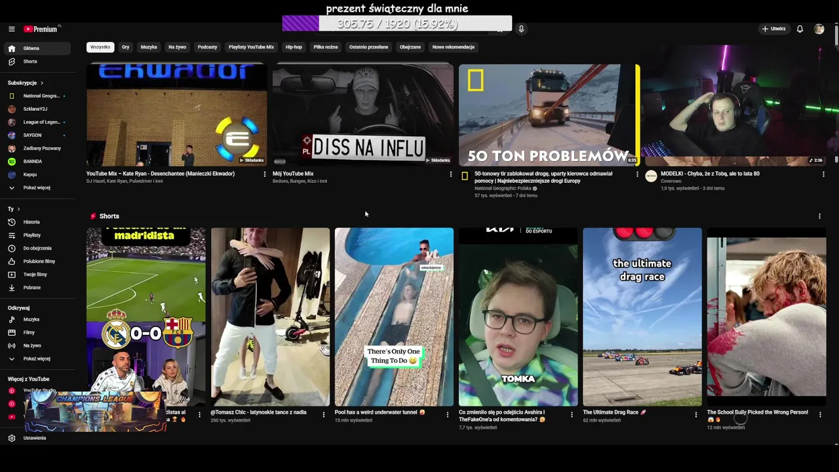
Task: Select the Obejrzane filter chip
Action: tap(410, 47)
